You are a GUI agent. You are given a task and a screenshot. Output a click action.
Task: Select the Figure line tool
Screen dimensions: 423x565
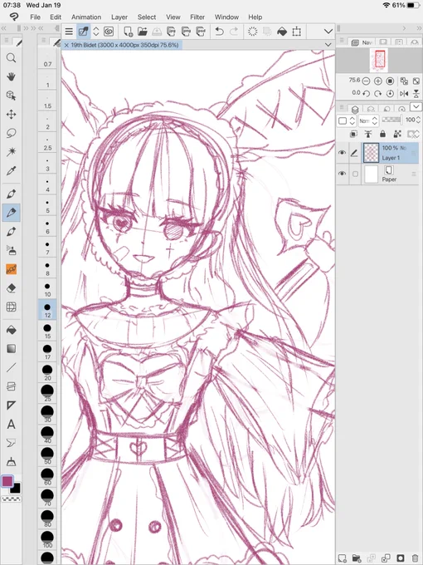(11, 367)
